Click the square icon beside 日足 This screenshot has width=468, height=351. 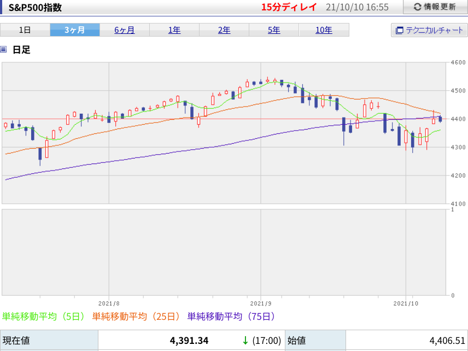3,49
